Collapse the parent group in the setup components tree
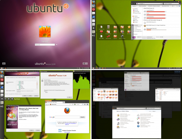182x139 pixels. point(17,85)
